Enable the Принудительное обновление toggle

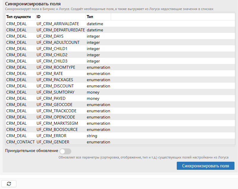(x=65, y=151)
